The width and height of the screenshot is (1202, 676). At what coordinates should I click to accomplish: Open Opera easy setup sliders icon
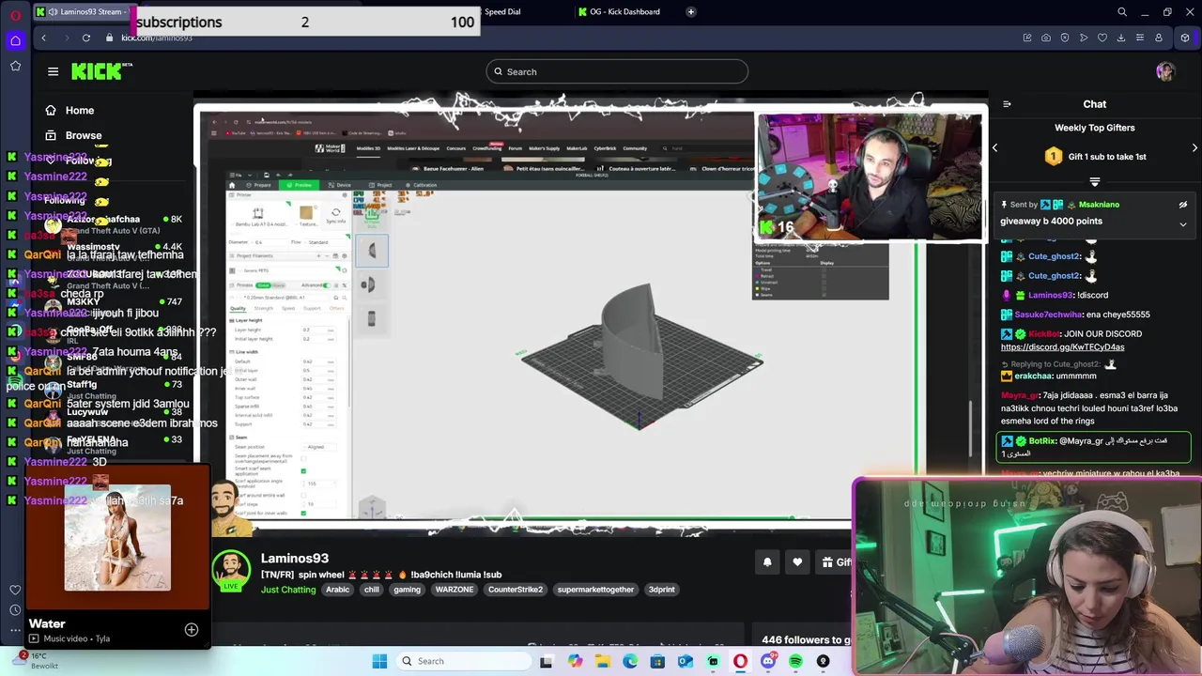tap(1140, 38)
